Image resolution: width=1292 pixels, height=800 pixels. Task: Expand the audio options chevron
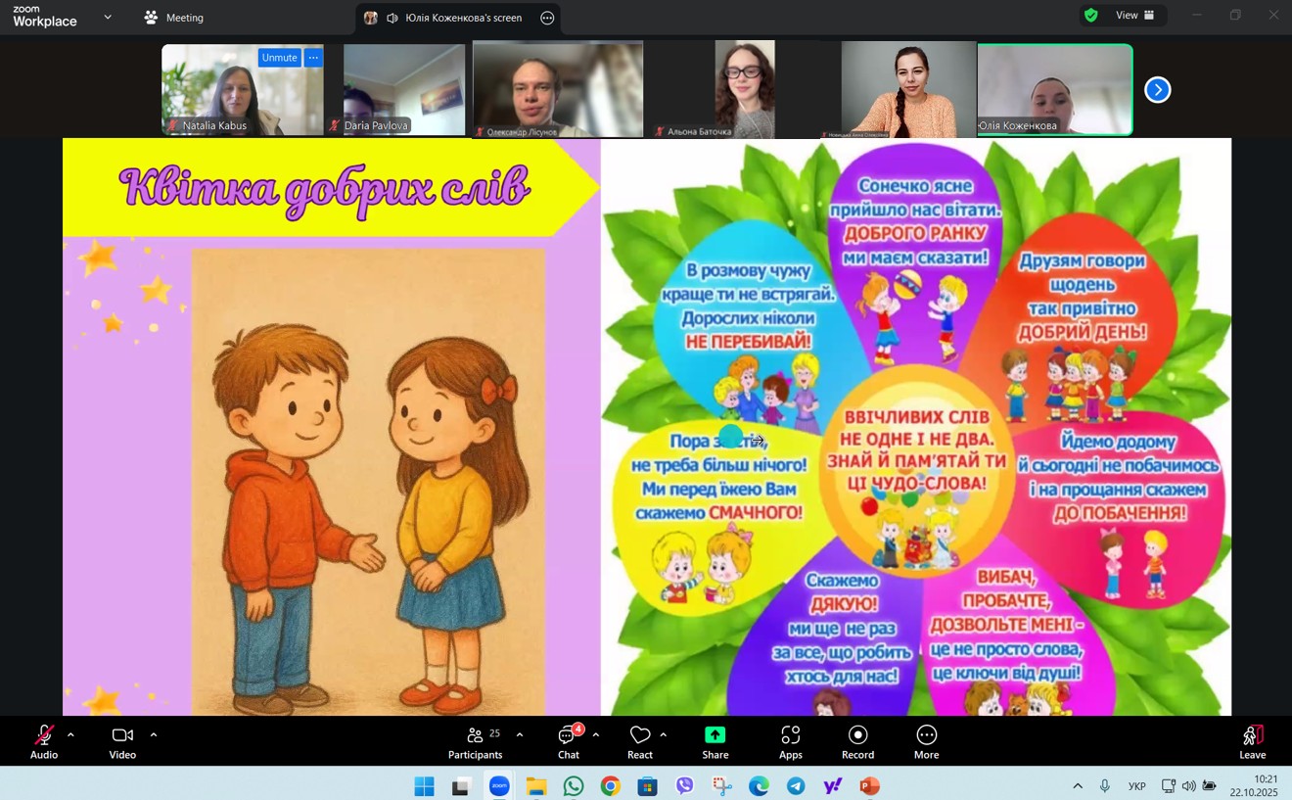70,734
